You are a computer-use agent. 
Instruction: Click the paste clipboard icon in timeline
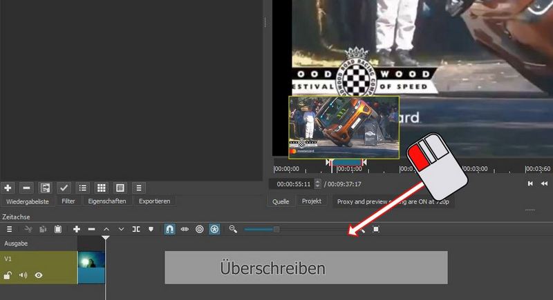point(58,229)
